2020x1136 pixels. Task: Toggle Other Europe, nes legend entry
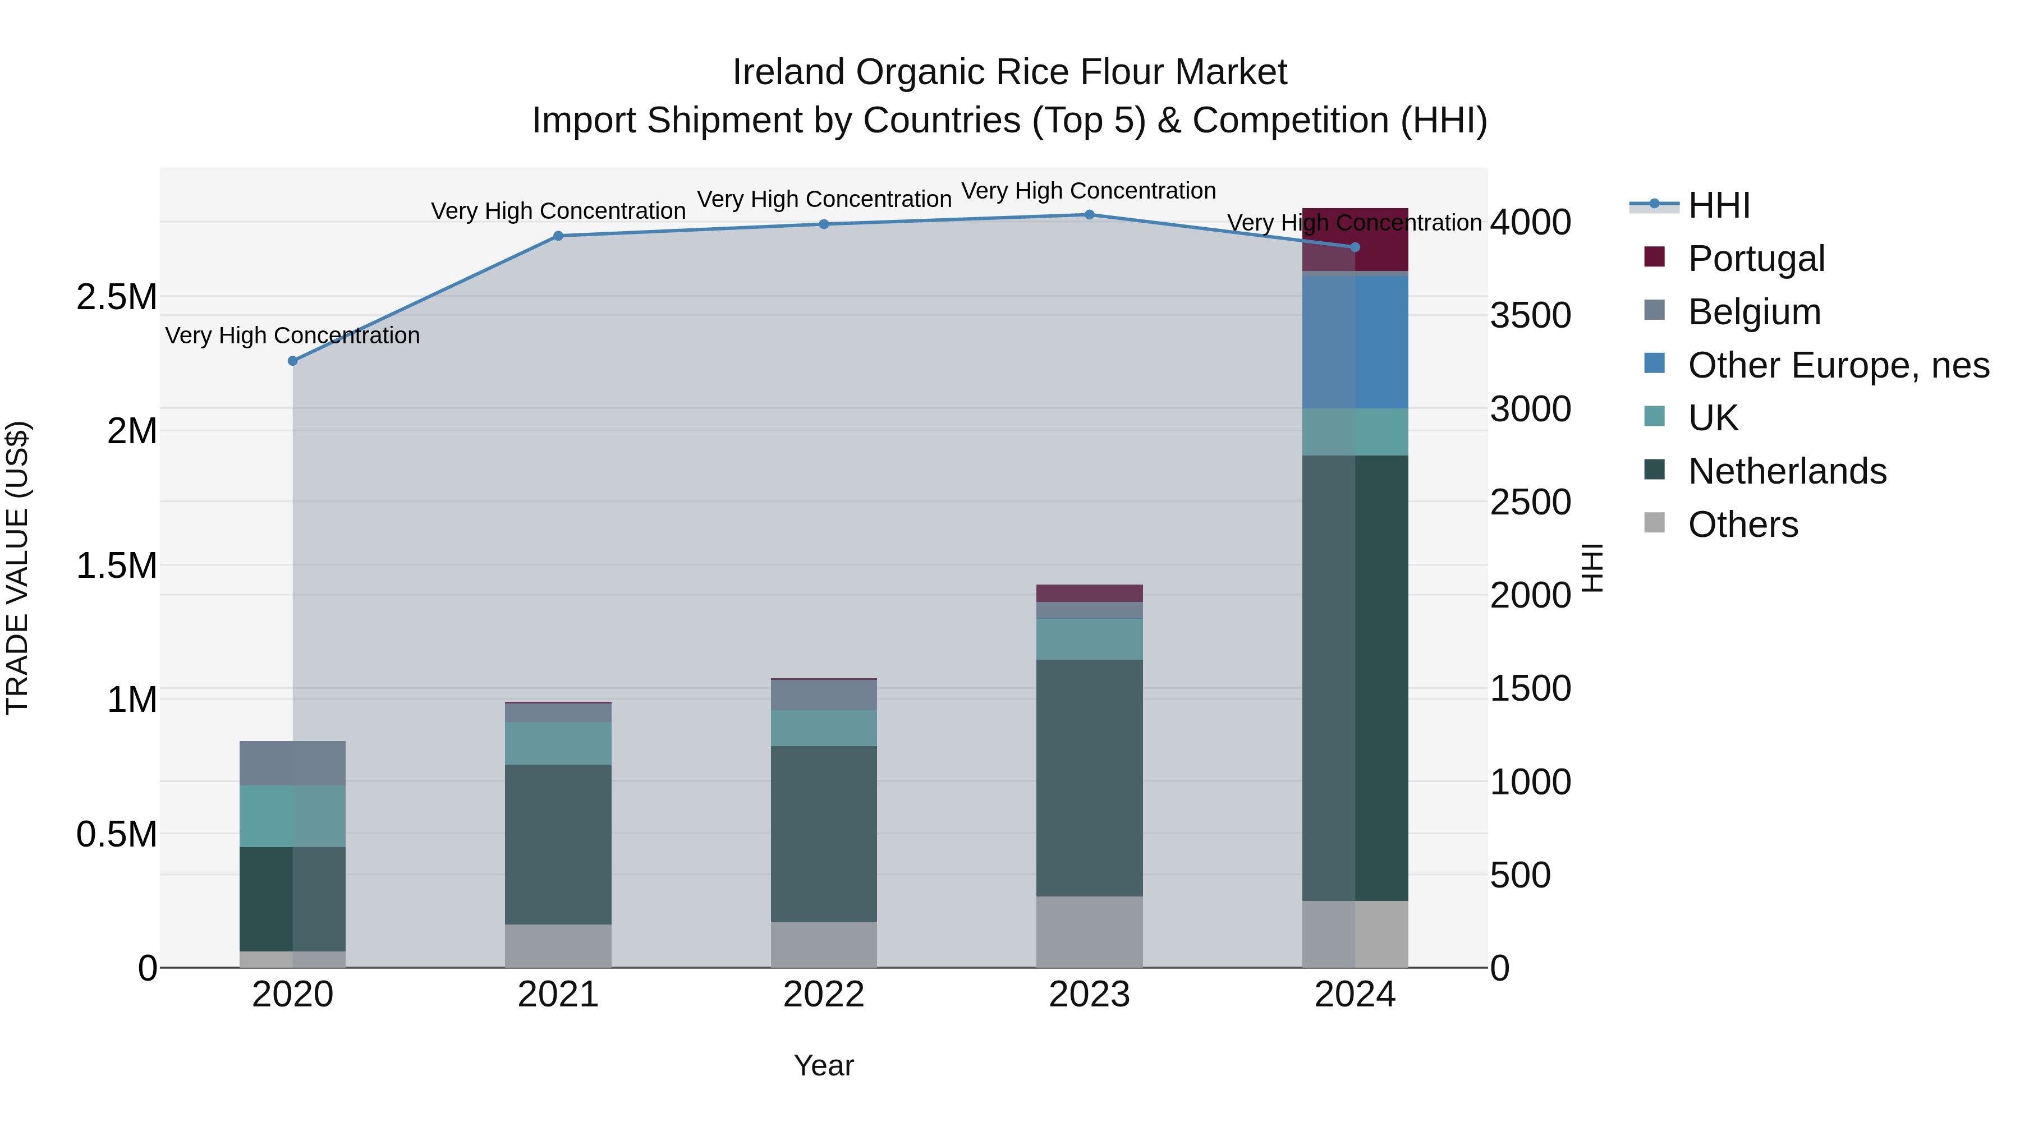click(1817, 365)
